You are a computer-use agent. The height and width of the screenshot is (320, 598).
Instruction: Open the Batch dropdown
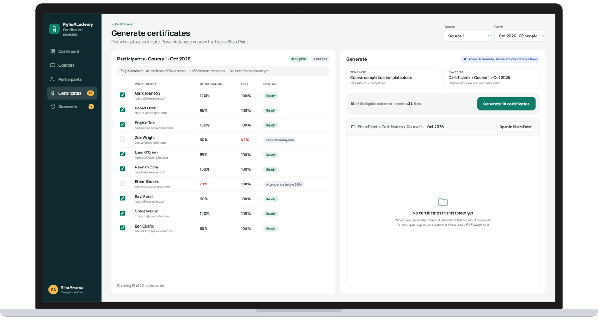(520, 36)
